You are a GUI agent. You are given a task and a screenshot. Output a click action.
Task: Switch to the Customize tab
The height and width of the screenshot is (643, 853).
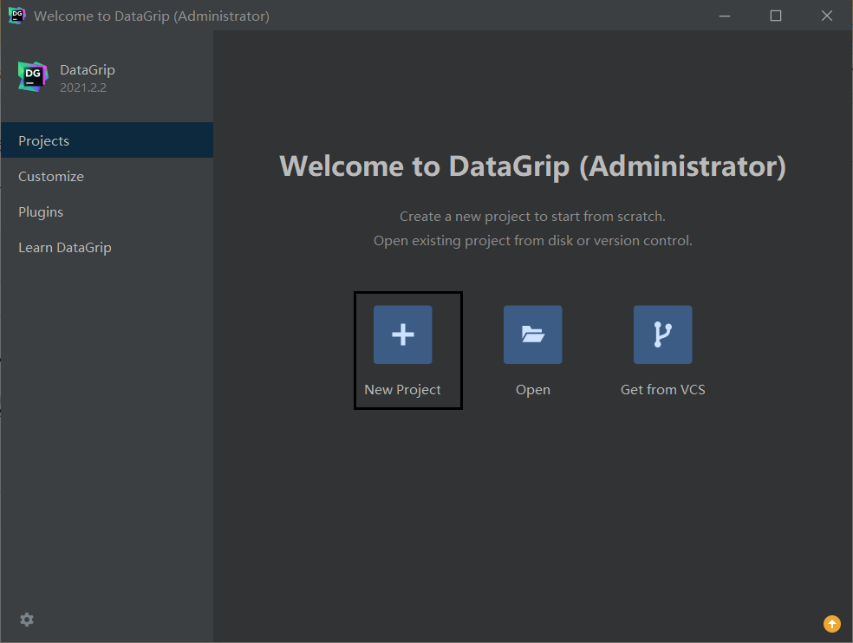click(107, 176)
